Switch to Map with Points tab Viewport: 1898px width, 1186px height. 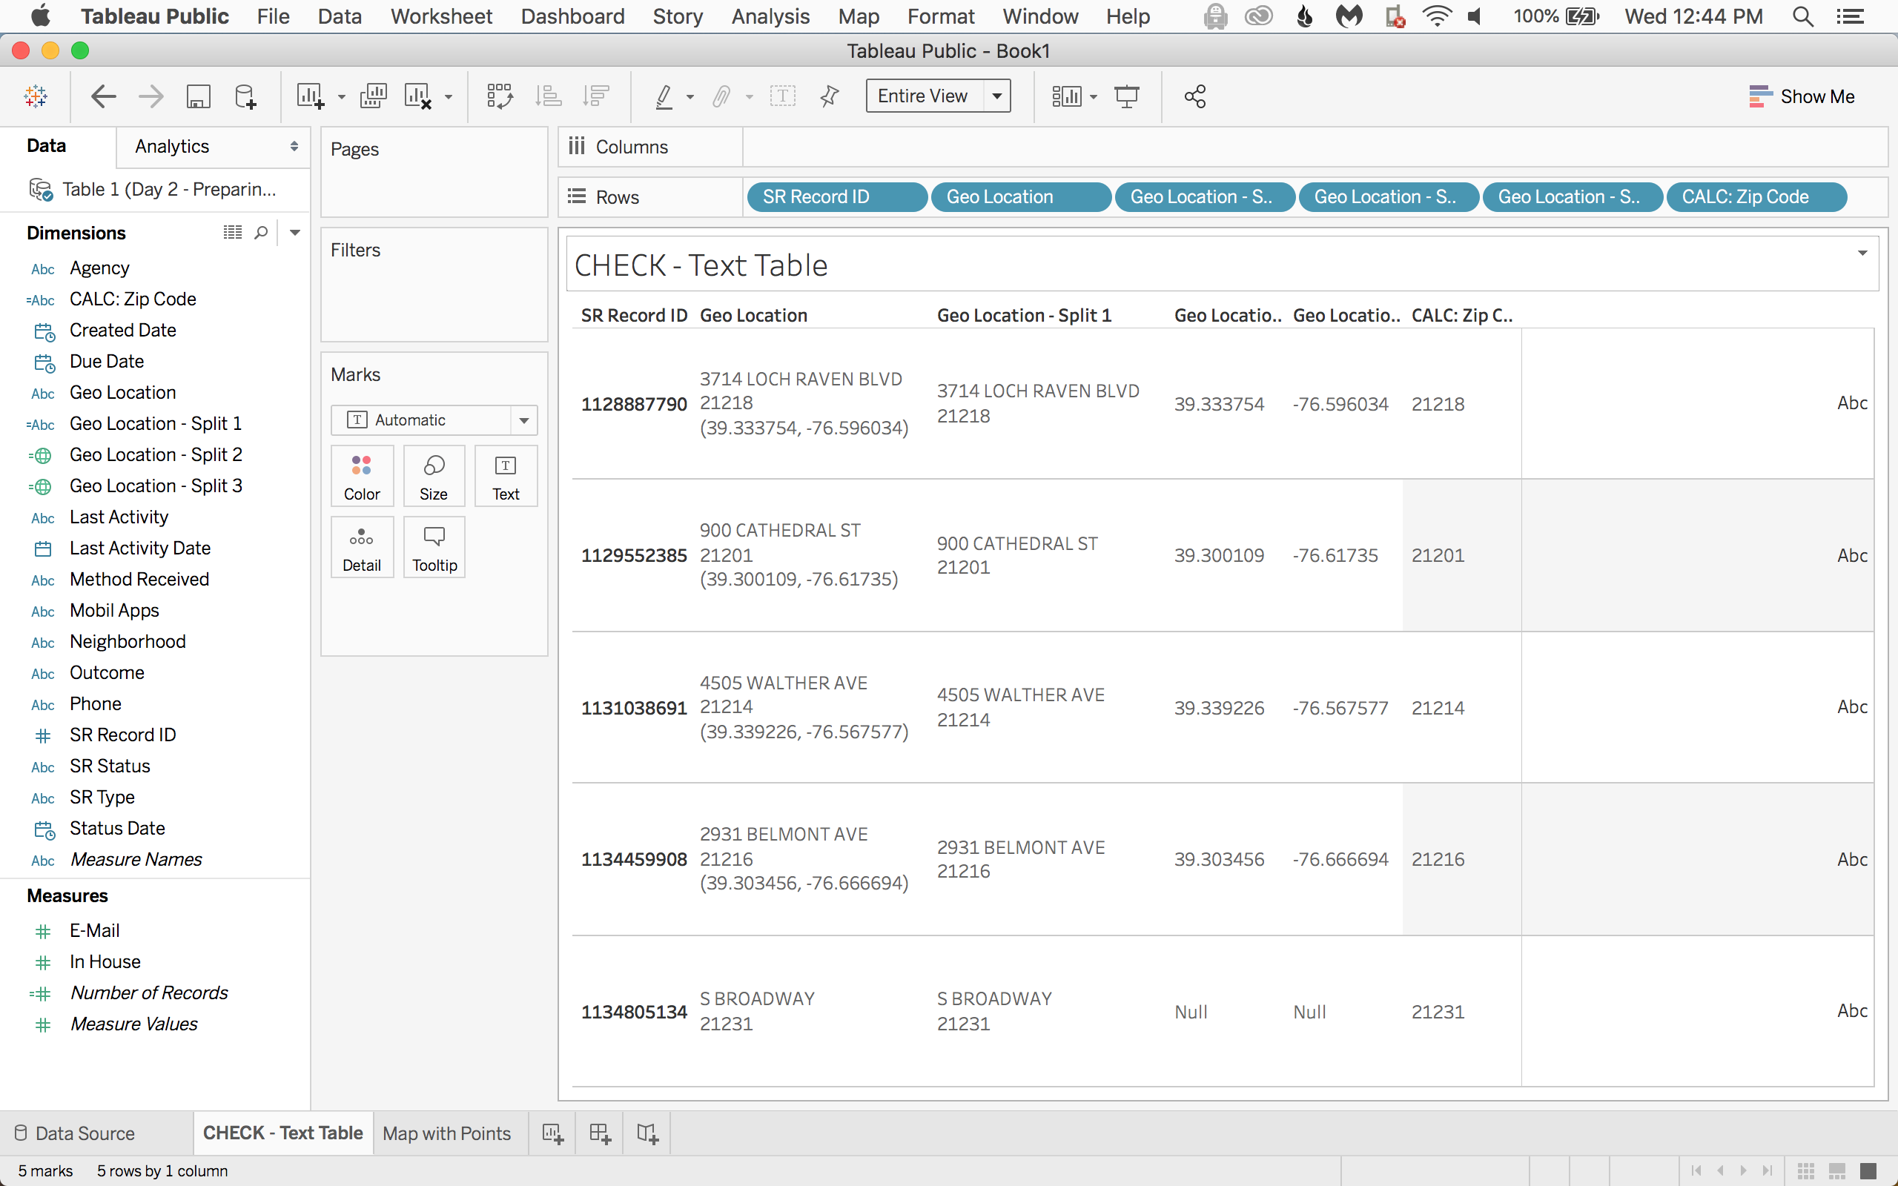coord(447,1133)
